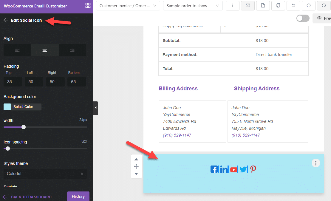The width and height of the screenshot is (331, 201).
Task: Undo the last change
Action: click(308, 6)
